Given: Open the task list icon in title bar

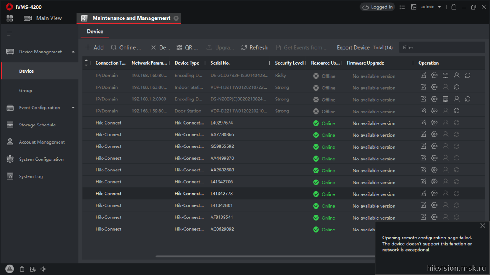Looking at the screenshot, I should pos(402,7).
